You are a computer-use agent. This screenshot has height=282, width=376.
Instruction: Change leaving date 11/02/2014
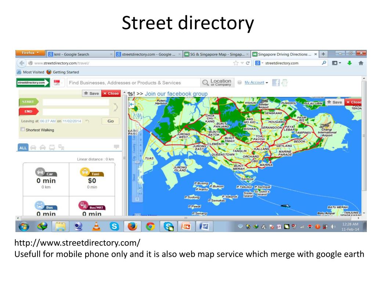tap(72, 121)
